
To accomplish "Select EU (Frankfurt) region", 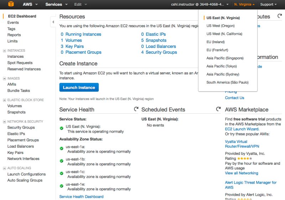I will click(x=217, y=50).
